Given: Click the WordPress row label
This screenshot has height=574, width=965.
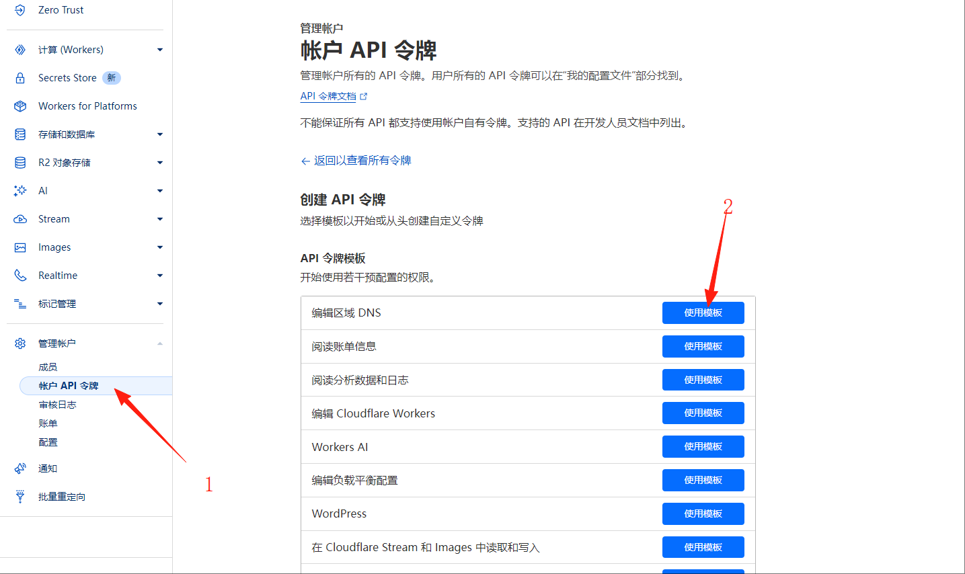Looking at the screenshot, I should (x=339, y=514).
